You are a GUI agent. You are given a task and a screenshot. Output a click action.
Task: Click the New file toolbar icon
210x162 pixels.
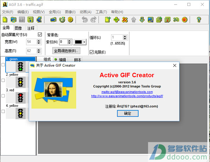[x=5, y=20]
